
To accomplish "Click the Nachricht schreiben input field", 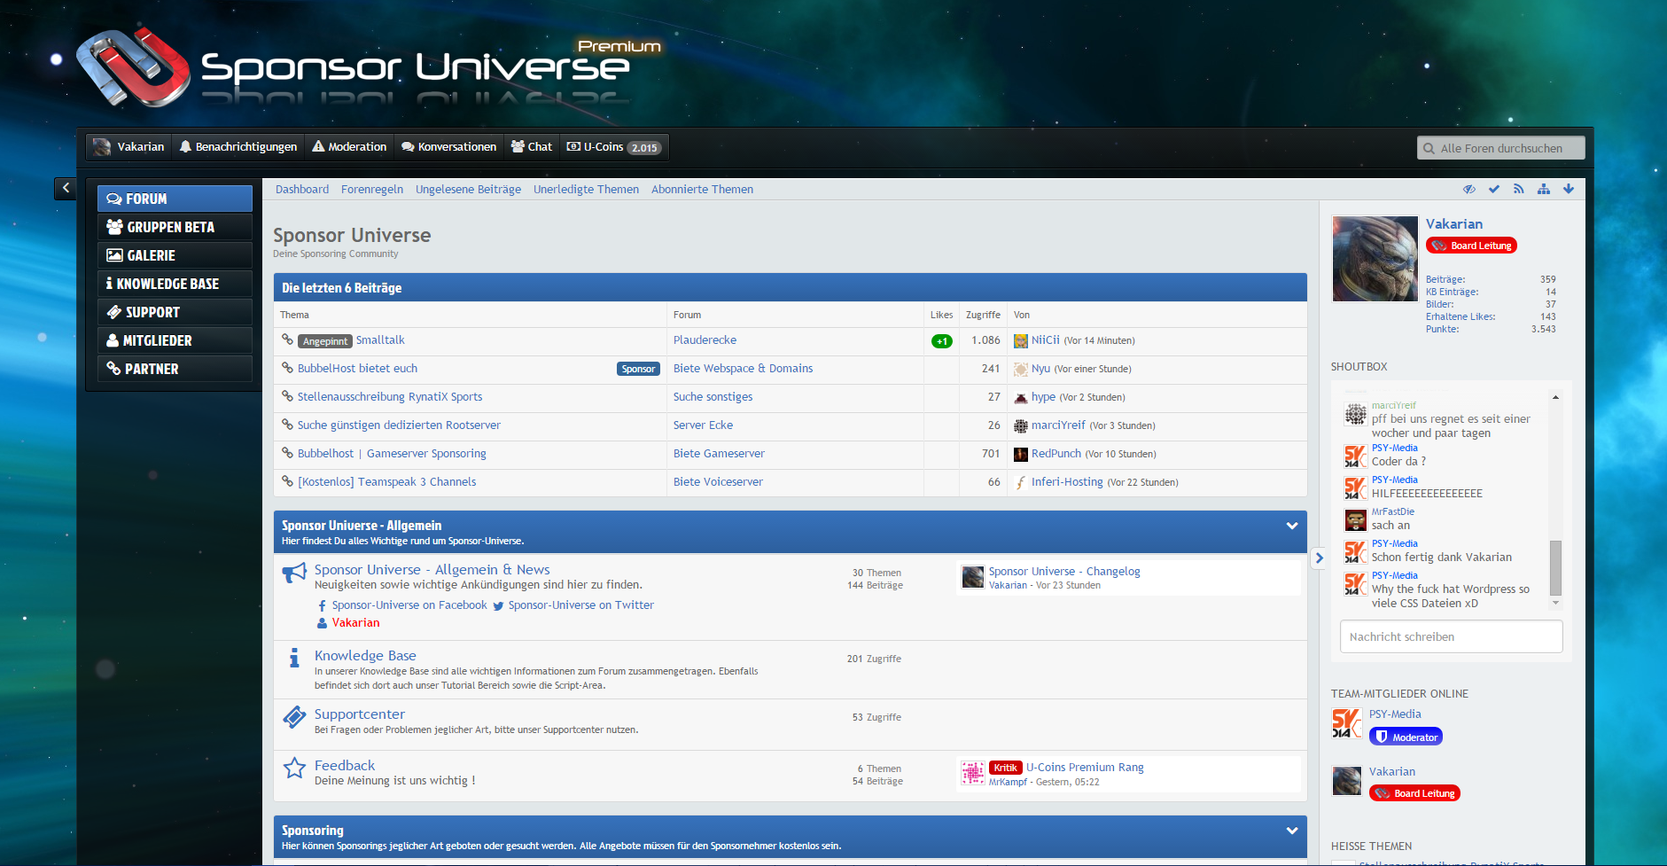I will [x=1450, y=636].
